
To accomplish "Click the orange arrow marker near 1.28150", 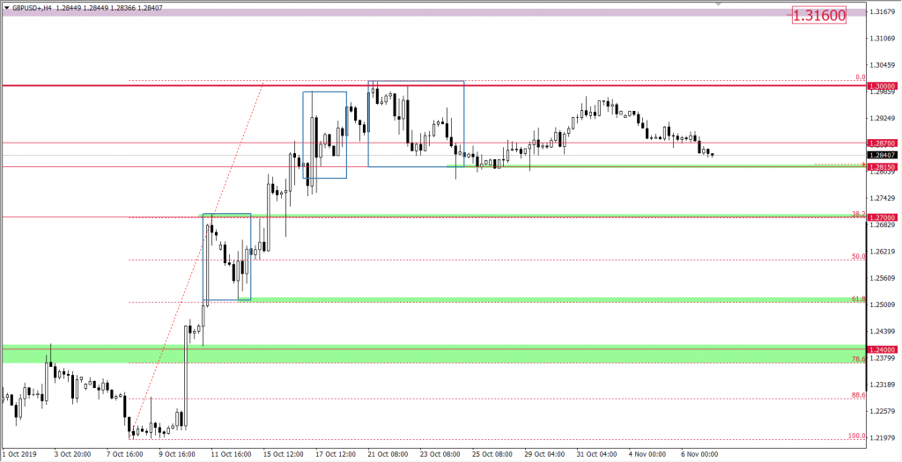I will pyautogui.click(x=863, y=165).
